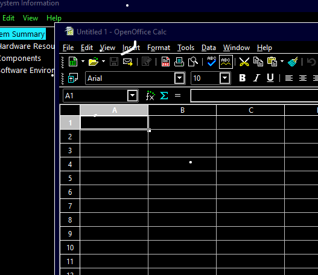Click the Open file folder icon

[94, 62]
